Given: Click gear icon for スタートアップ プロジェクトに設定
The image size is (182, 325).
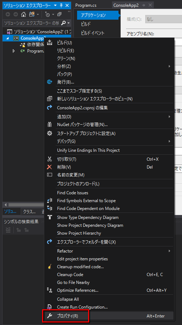Looking at the screenshot, I should 50,133.
